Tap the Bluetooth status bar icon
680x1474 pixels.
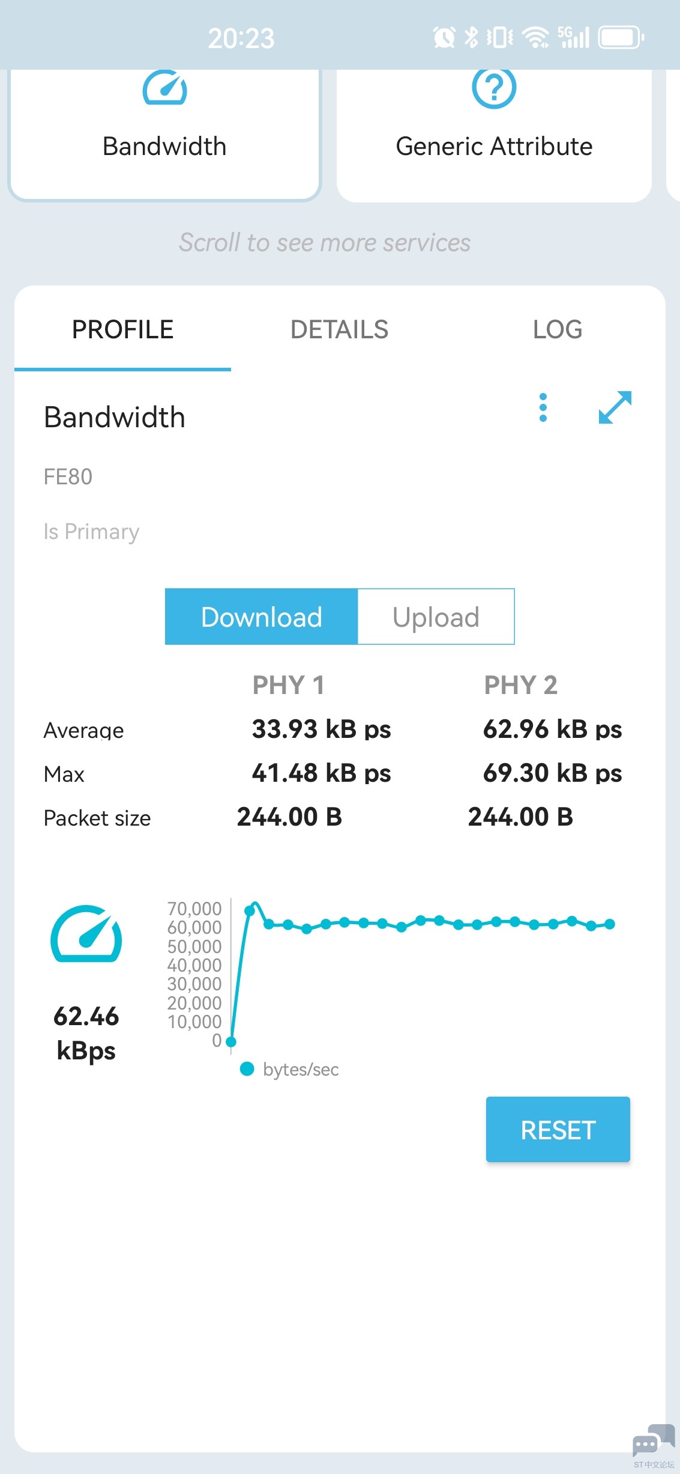[472, 37]
